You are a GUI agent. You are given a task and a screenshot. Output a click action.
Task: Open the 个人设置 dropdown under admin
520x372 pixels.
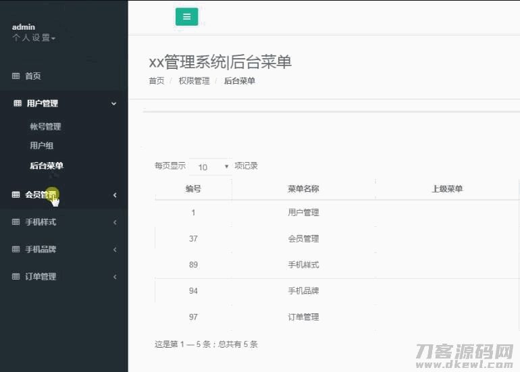click(34, 38)
